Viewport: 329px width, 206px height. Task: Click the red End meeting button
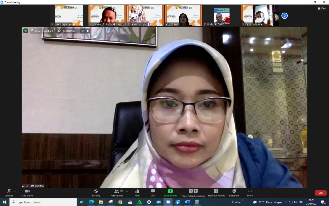tap(321, 193)
